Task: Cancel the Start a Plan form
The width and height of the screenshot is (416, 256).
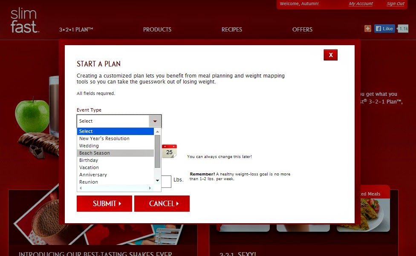Action: 162,204
